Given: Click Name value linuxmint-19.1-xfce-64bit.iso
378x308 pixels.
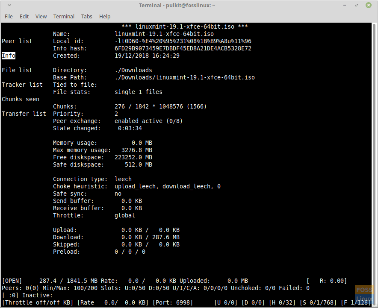Looking at the screenshot, I should (x=164, y=34).
